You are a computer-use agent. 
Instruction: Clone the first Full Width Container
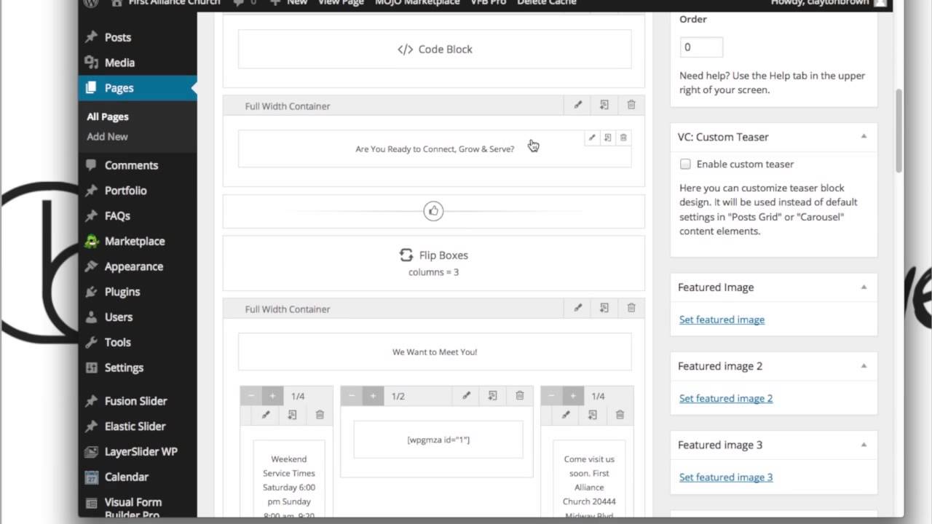pyautogui.click(x=604, y=105)
